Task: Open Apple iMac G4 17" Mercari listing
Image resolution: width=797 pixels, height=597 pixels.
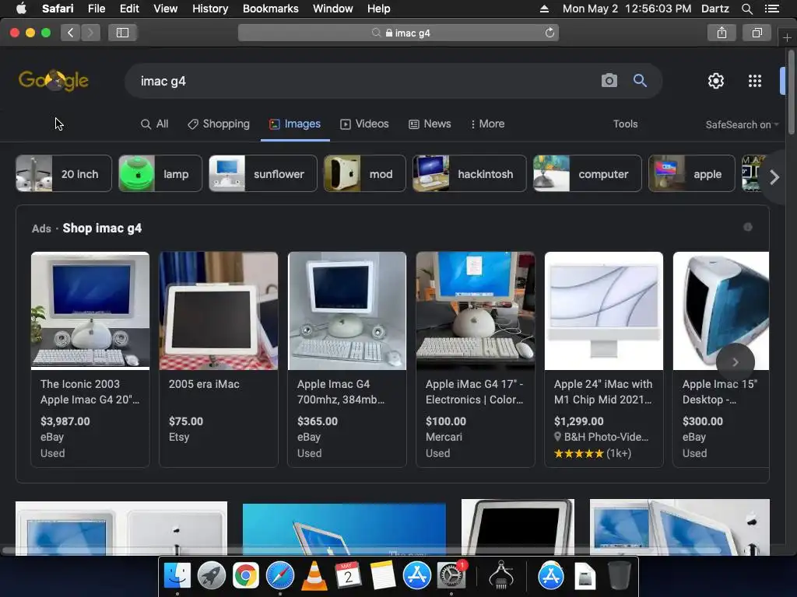Action: click(x=476, y=359)
